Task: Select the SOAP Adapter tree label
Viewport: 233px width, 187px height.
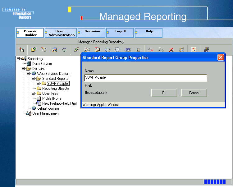Action: point(58,84)
